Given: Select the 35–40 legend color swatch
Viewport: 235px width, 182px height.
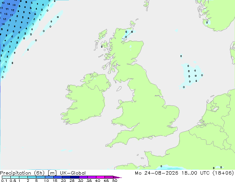Looking at the screenshot, I should coord(92,177).
